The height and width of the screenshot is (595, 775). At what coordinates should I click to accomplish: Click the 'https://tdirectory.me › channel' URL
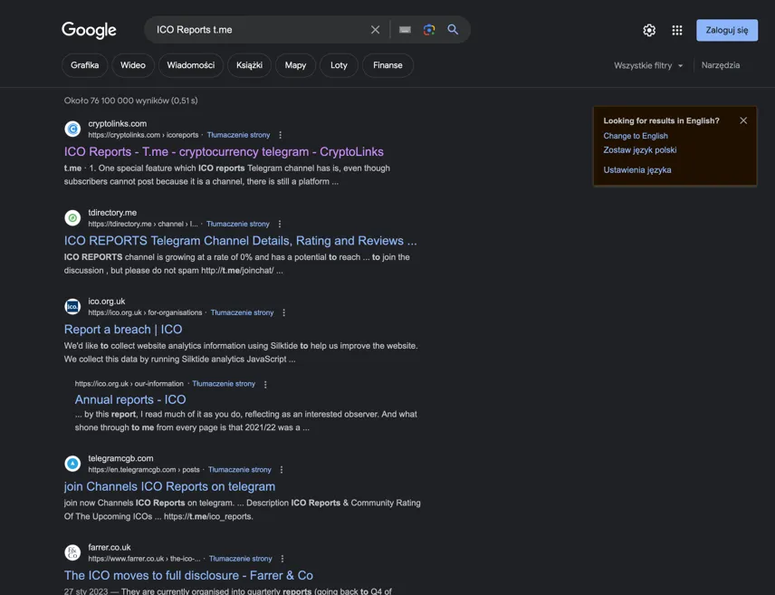143,224
